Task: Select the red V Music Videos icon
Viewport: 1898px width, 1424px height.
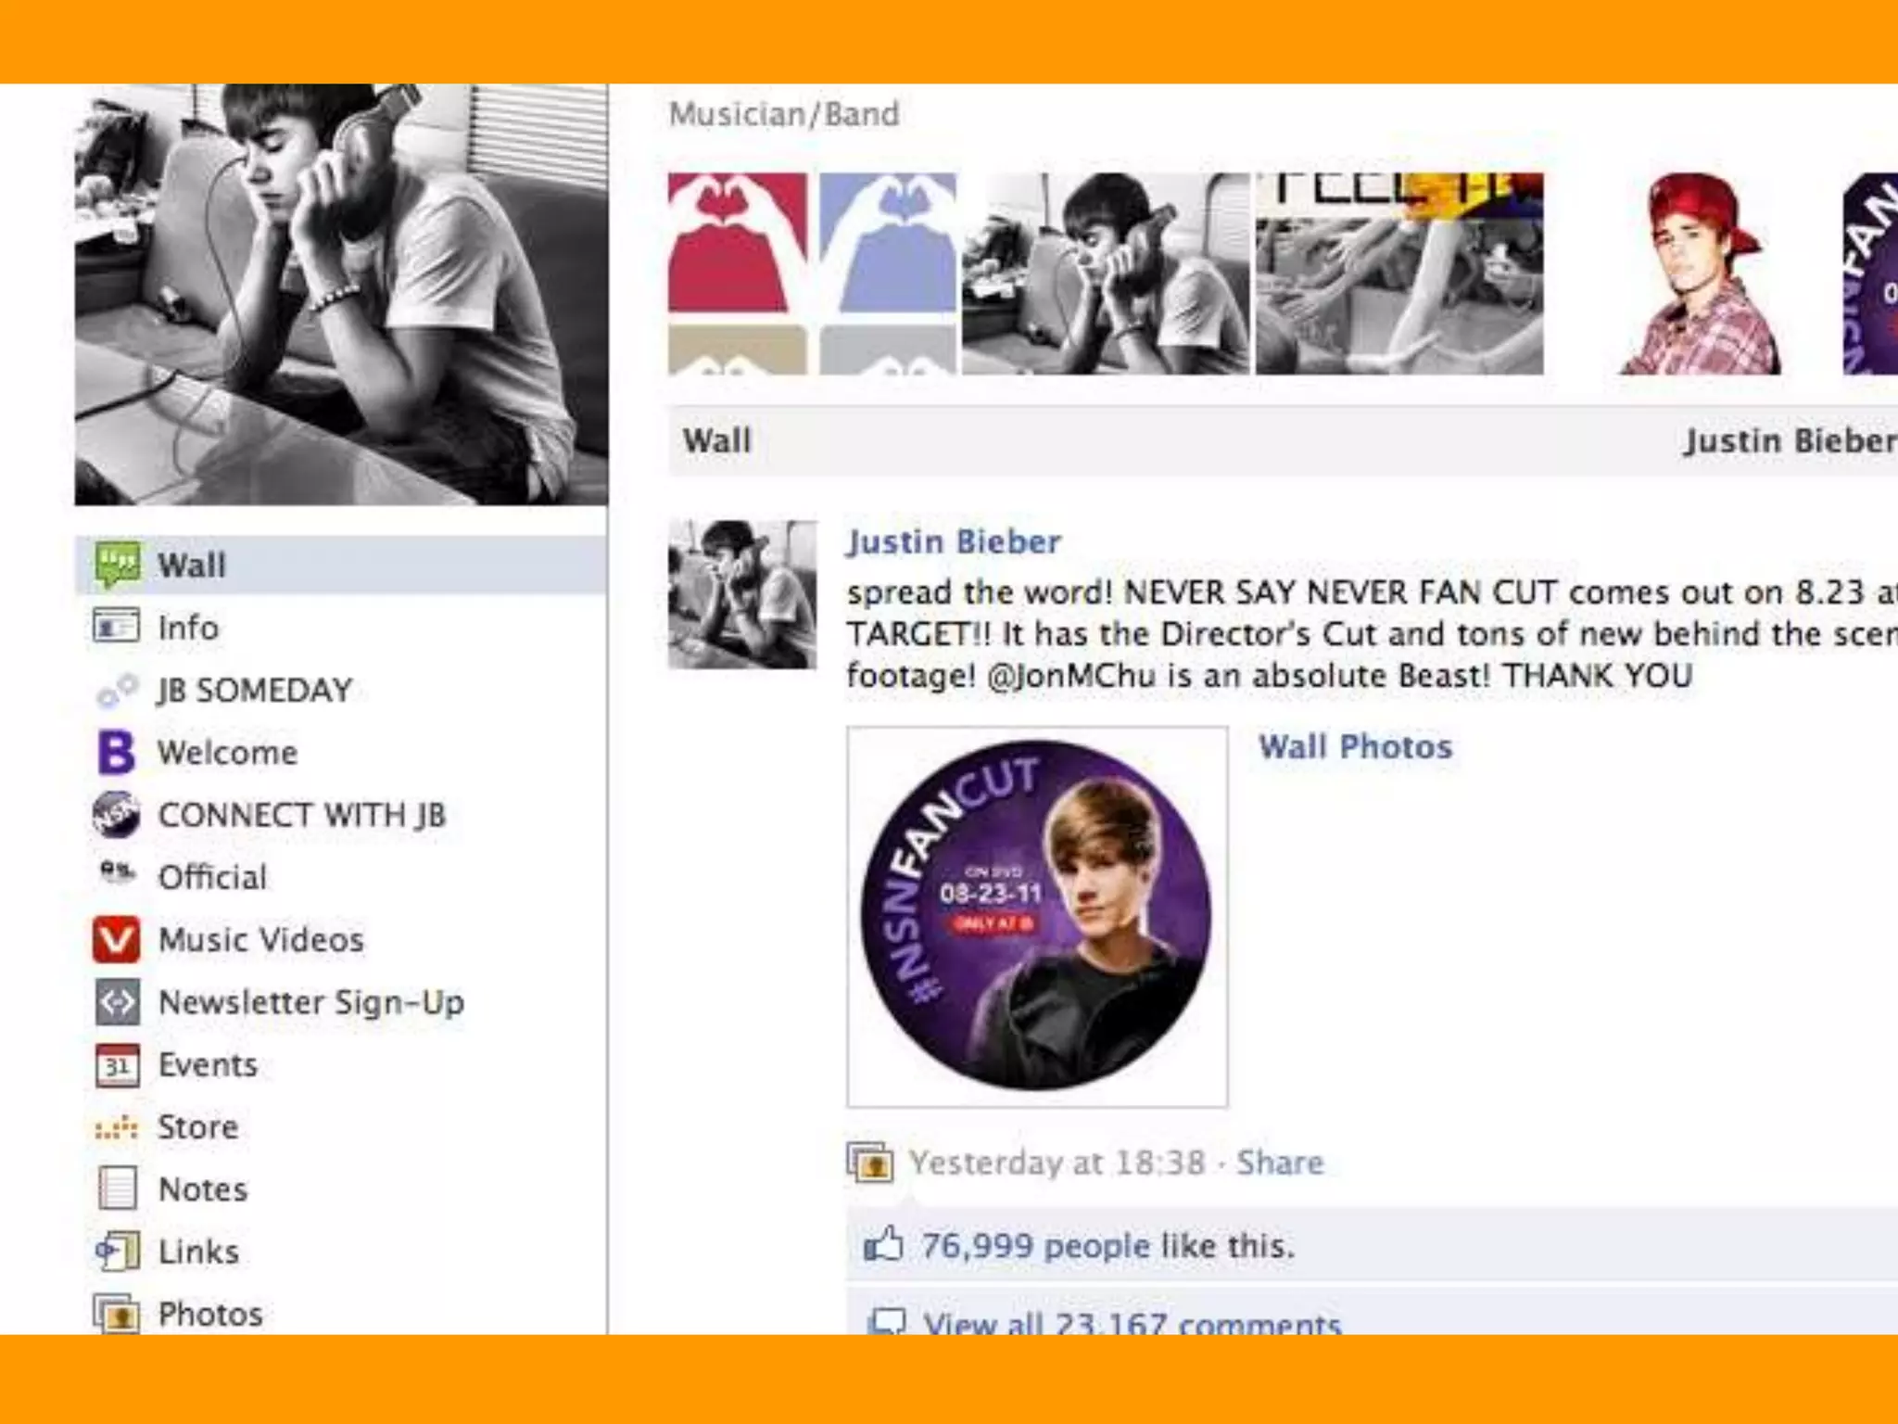Action: [x=117, y=940]
